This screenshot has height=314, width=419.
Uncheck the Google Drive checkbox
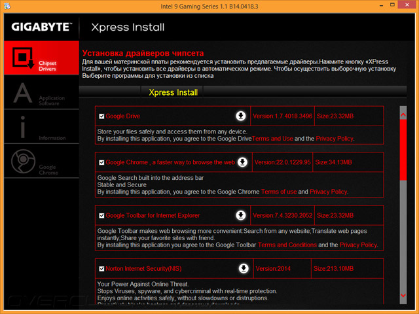tap(101, 116)
